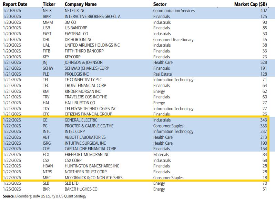The image size is (275, 203).
Task: Select JOHNSON & JOHNSON company name
Action: coord(83,62)
